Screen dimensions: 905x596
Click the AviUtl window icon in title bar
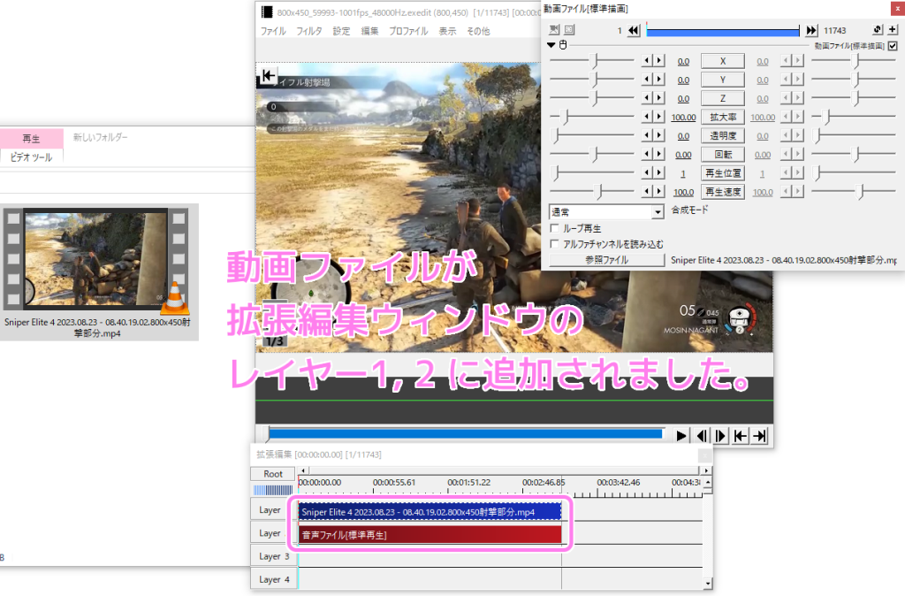tap(267, 12)
